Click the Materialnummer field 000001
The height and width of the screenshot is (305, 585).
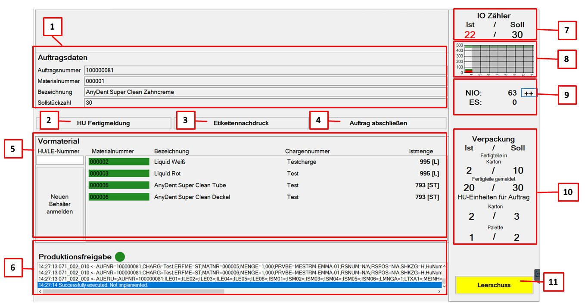point(264,81)
